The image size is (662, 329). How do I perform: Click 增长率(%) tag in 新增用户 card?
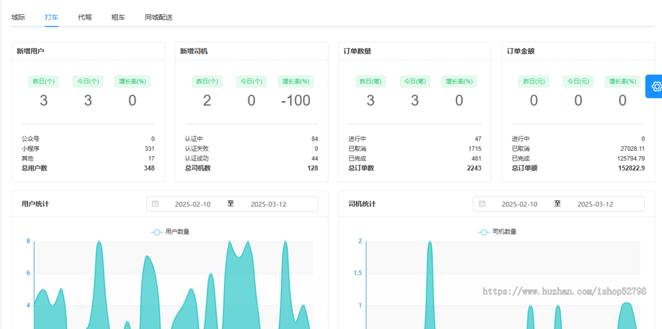(132, 81)
